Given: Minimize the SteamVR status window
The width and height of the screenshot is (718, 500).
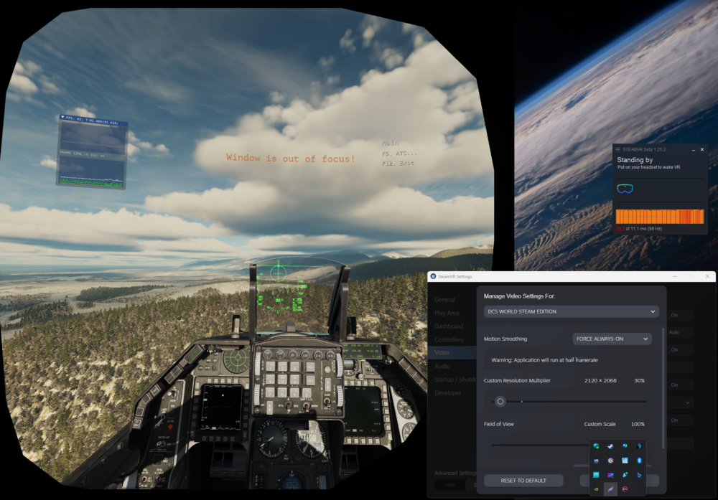Looking at the screenshot, I should pos(694,150).
